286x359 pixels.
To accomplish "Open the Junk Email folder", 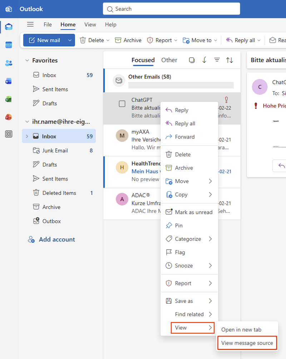I will tap(59, 151).
